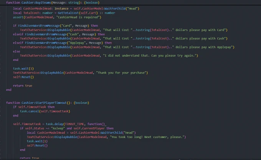Click the 'if FindGivenWordFromMessage("Card"' line

tap(55, 25)
